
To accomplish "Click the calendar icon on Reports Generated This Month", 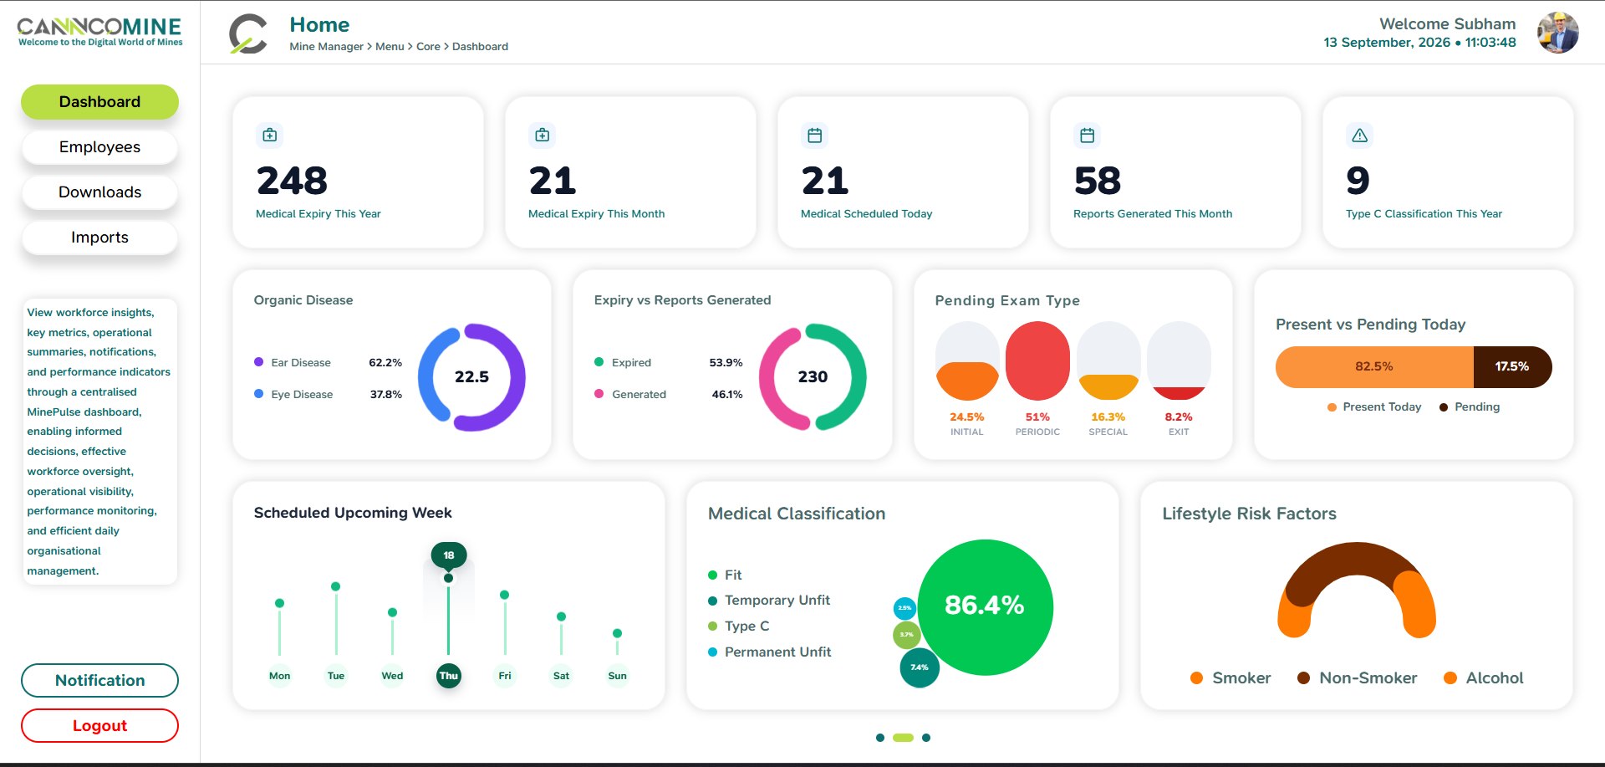I will [x=1088, y=135].
